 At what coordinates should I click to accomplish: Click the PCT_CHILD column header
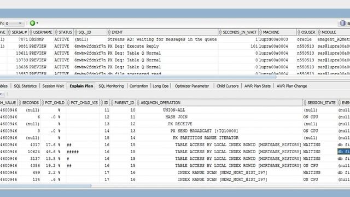[x=53, y=103]
